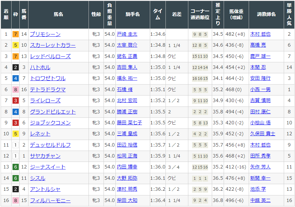Open trainer profile 古賀 慎明
This screenshot has width=295, height=207.
(x=260, y=101)
